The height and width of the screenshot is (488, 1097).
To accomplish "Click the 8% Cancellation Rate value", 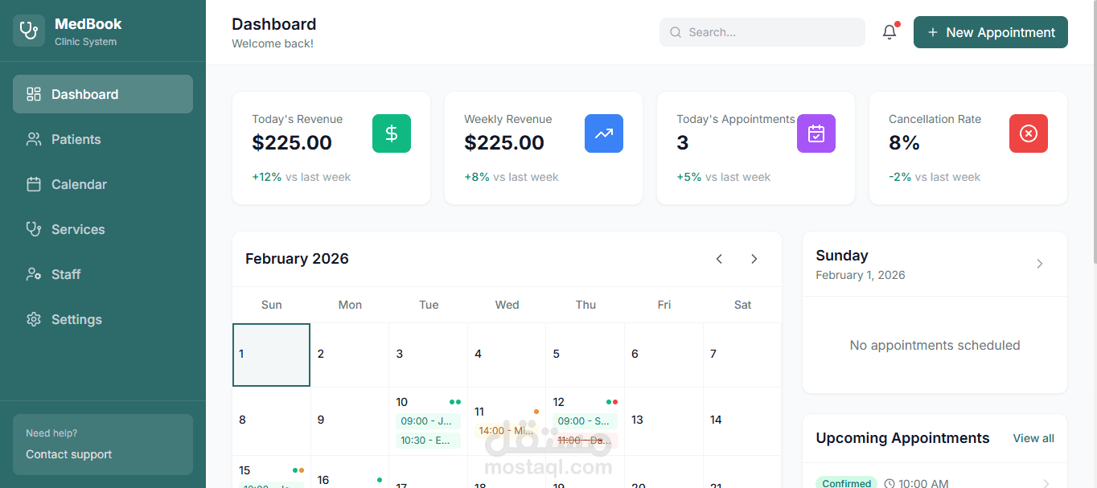I will [905, 143].
